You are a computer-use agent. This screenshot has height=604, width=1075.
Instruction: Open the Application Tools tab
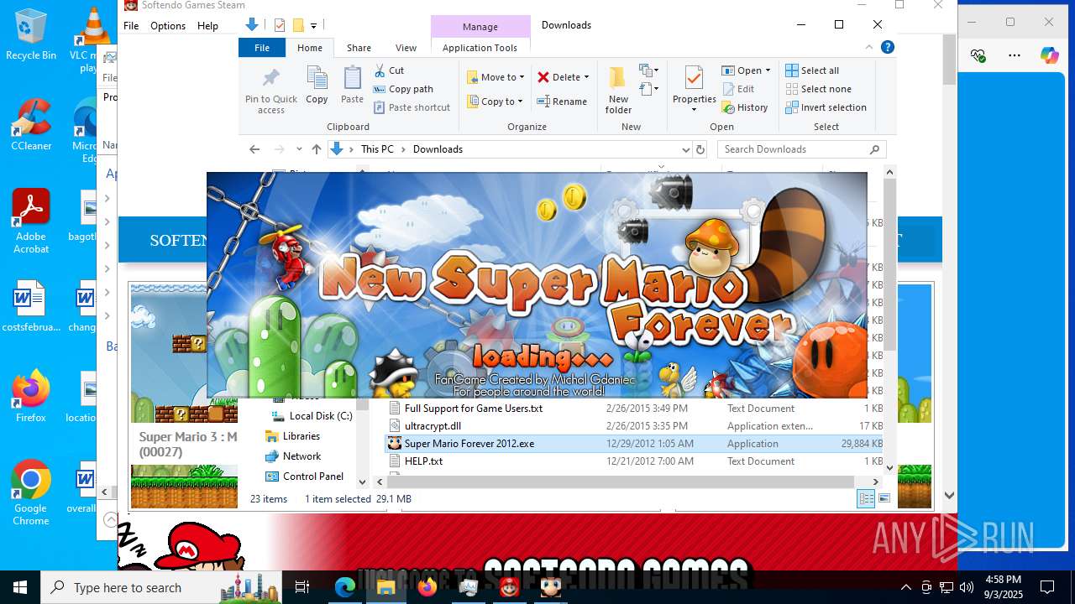coord(480,48)
